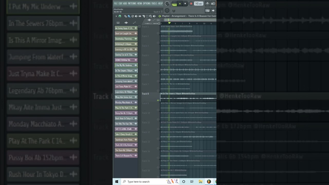Click the 140.000 tempo field
This screenshot has width=329, height=185.
pyautogui.click(x=199, y=4)
